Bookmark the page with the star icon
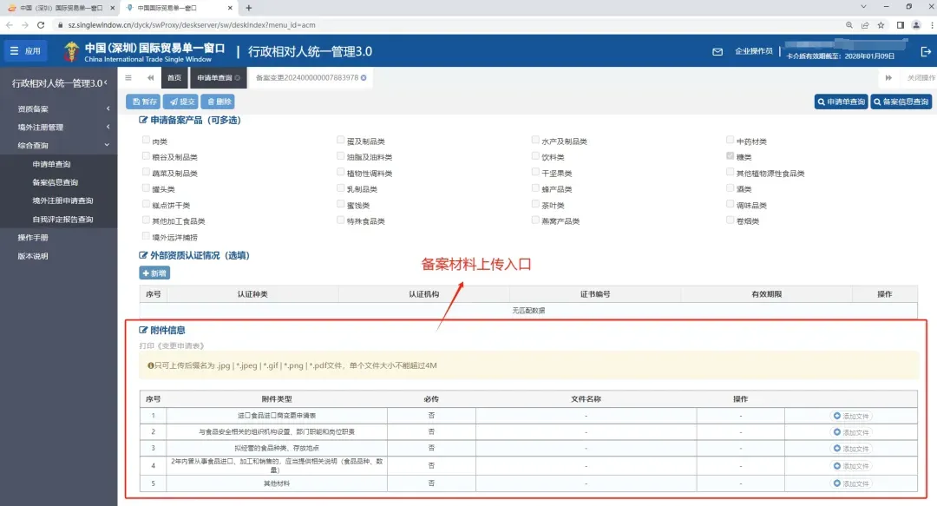This screenshot has height=506, width=937. point(881,25)
